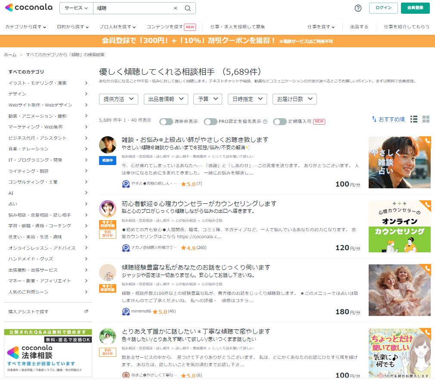Switch to grid view layout icon
Viewport: 435px width, 380px height.
pos(426,119)
